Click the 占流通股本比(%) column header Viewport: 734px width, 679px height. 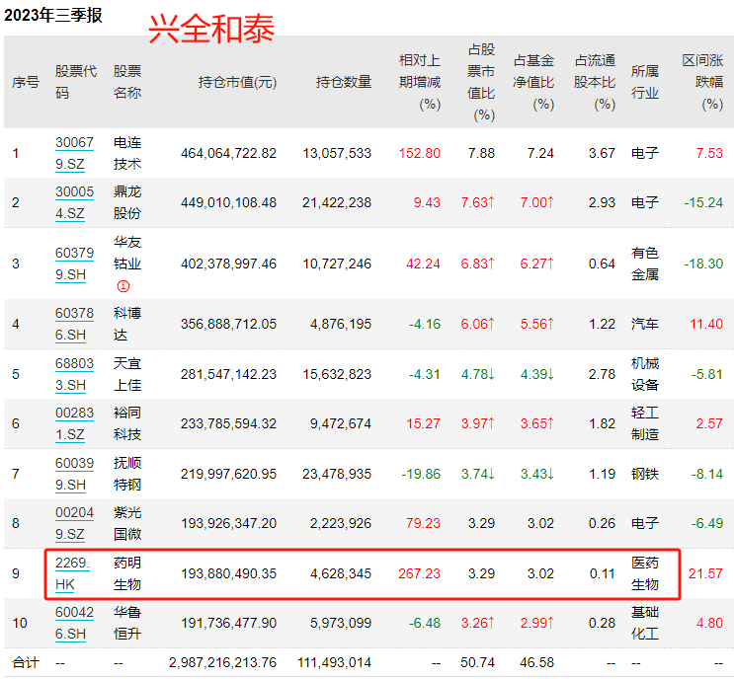pos(595,82)
